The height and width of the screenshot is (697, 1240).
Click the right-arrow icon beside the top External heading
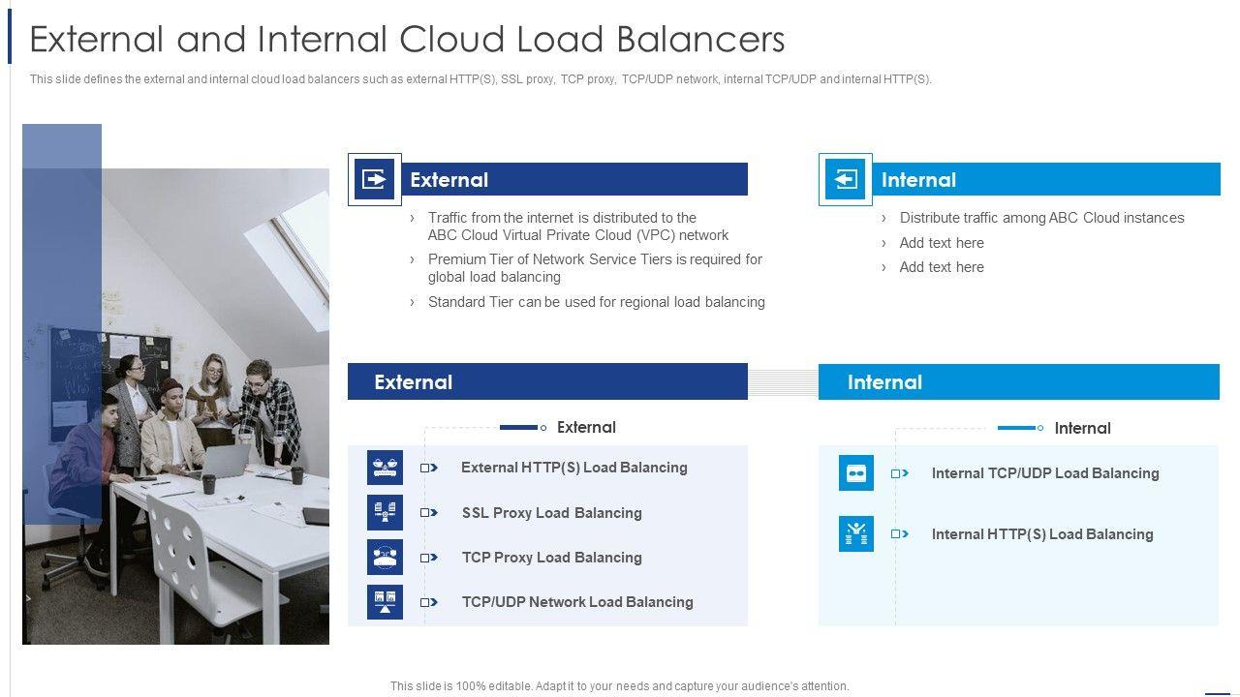pos(374,179)
